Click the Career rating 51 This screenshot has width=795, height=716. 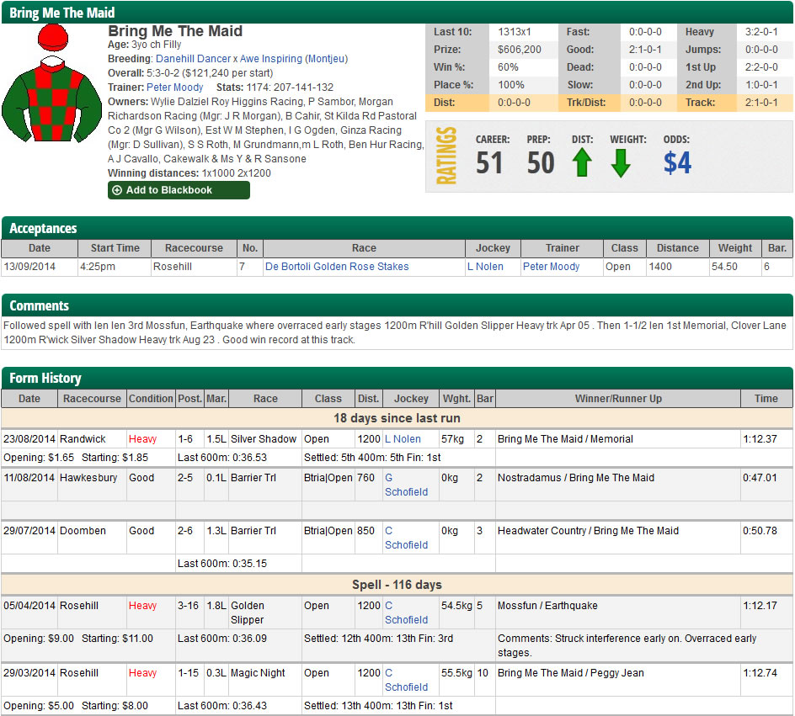(488, 162)
